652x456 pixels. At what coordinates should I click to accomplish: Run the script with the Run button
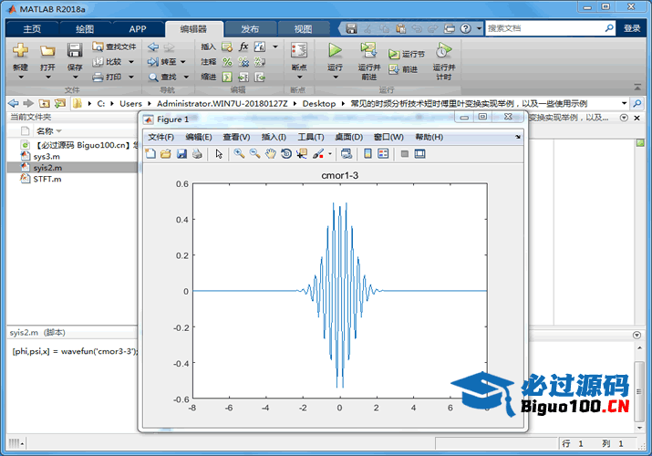335,50
